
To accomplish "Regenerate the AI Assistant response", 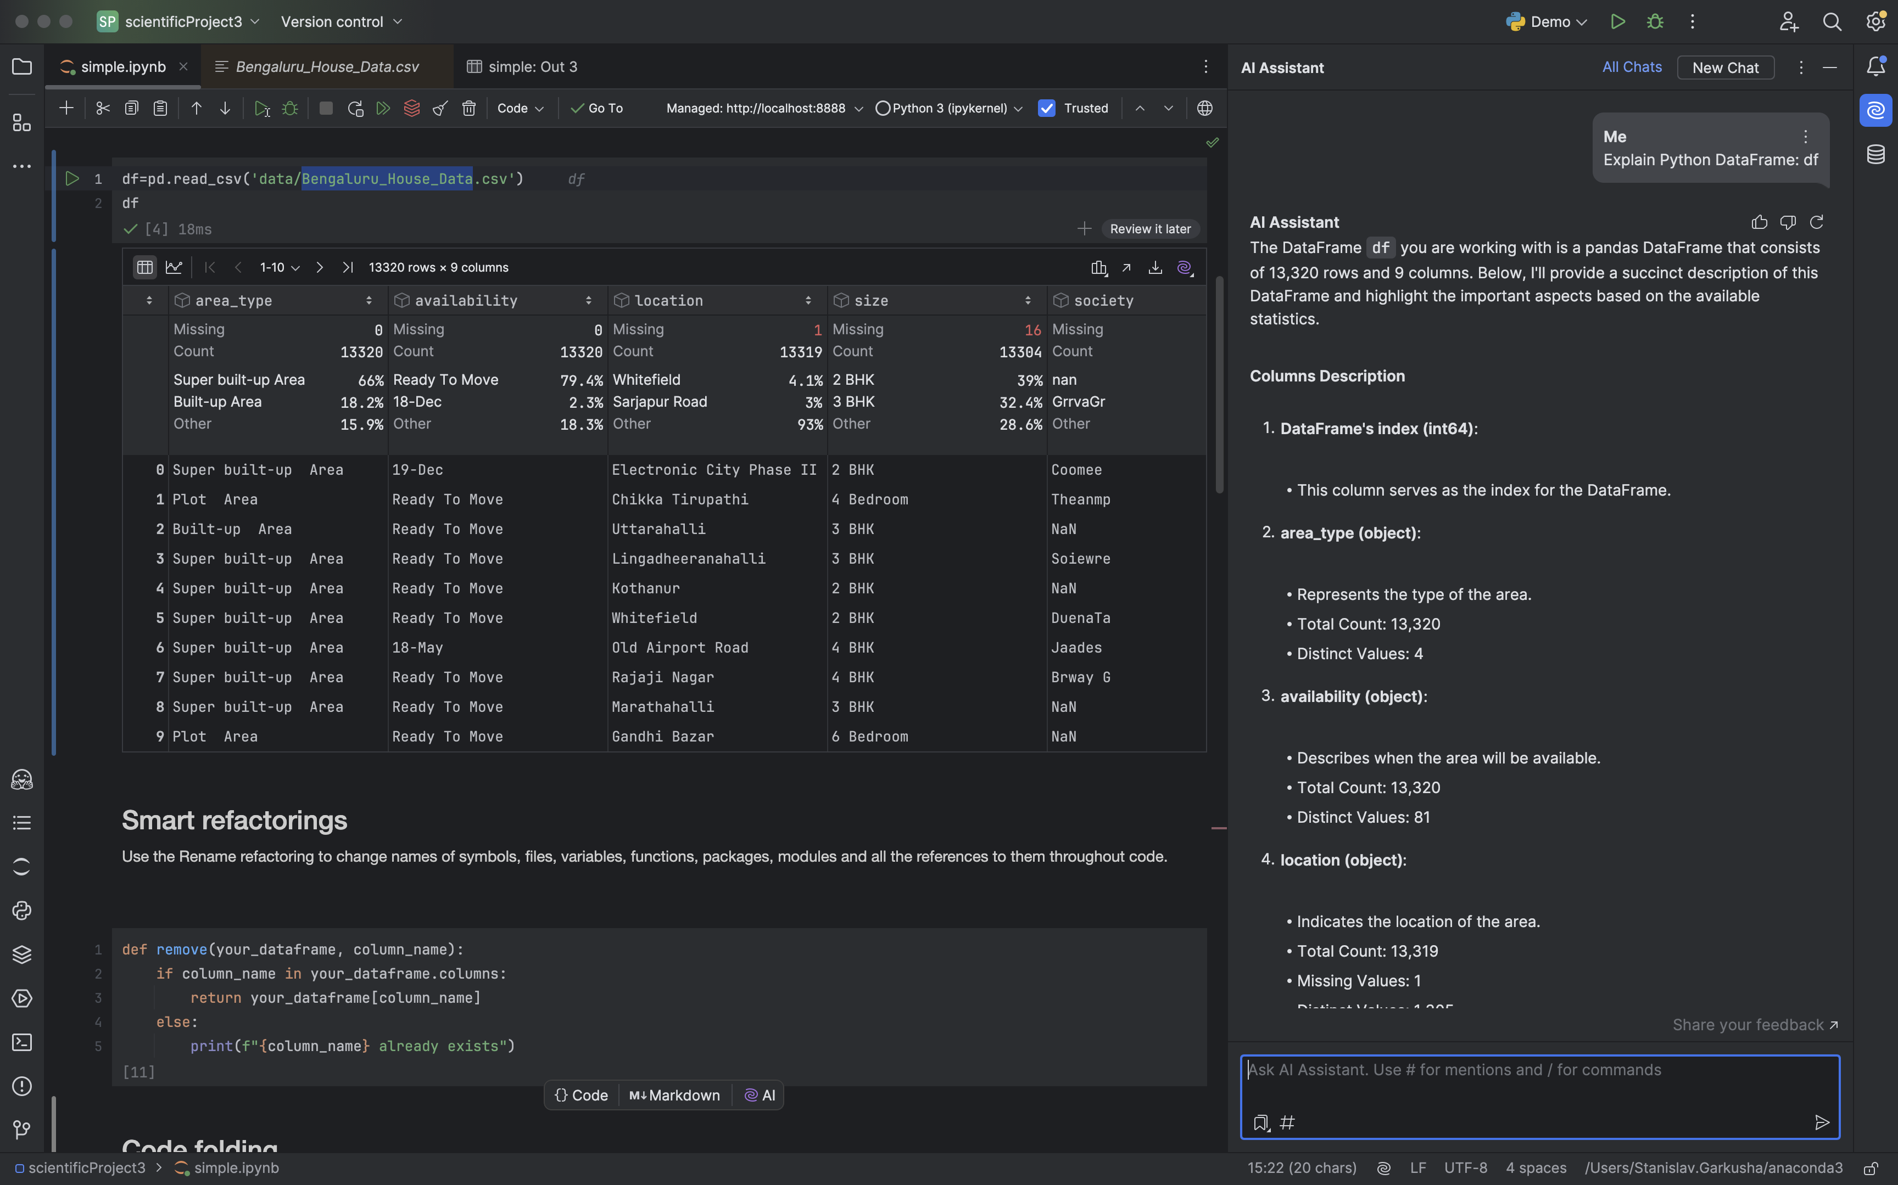I will tap(1817, 223).
